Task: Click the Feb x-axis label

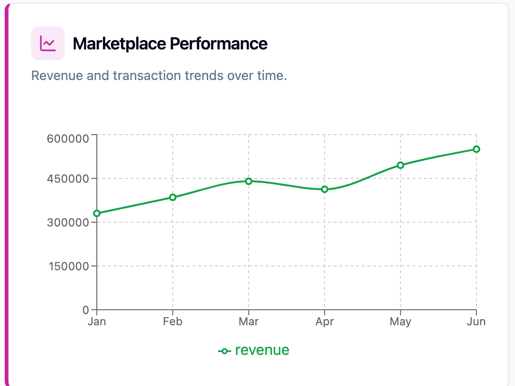Action: click(173, 322)
